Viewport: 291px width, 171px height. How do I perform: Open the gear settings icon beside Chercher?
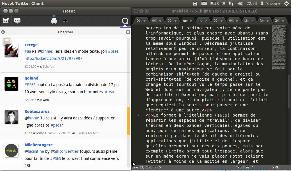(x=3, y=32)
